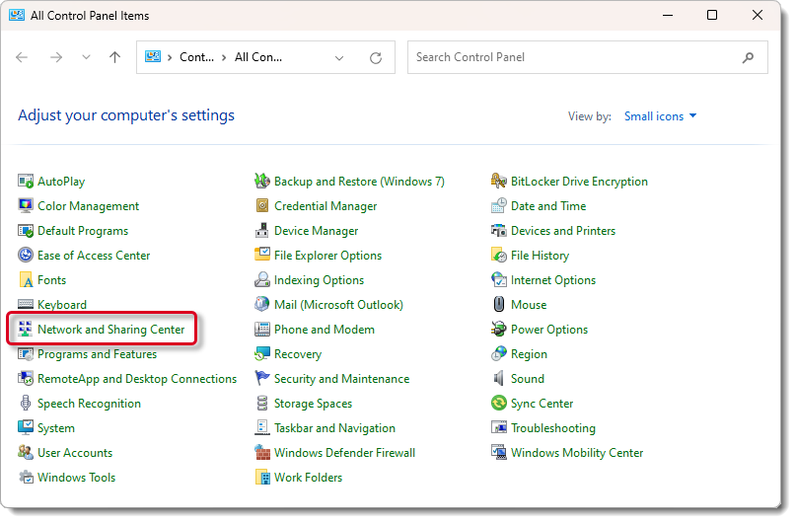Expand the chevron after the Control Panel icon

170,57
